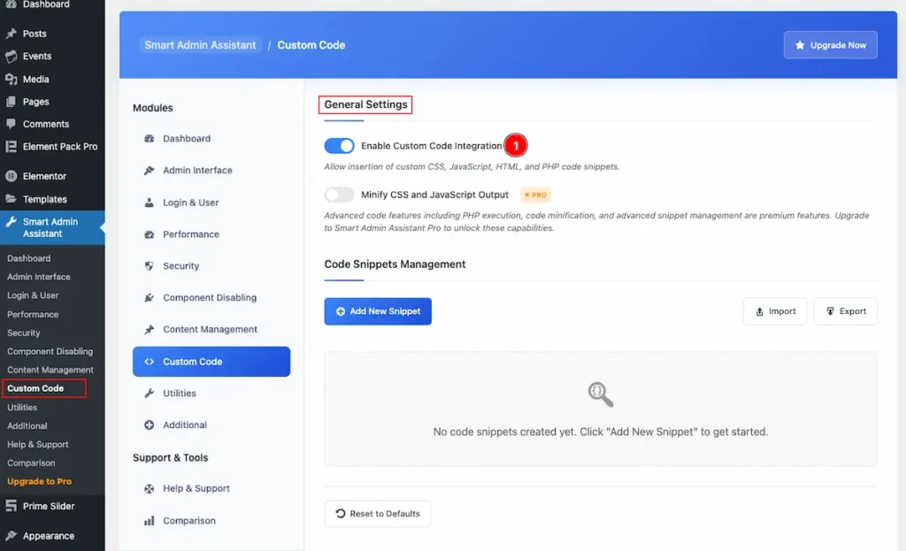Open Content Management module
This screenshot has height=551, width=906.
(x=211, y=330)
